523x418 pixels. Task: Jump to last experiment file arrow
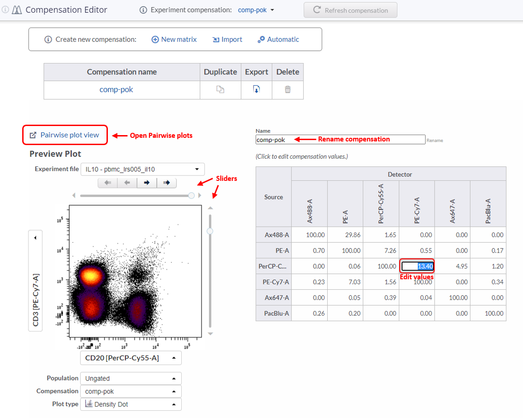pyautogui.click(x=166, y=183)
